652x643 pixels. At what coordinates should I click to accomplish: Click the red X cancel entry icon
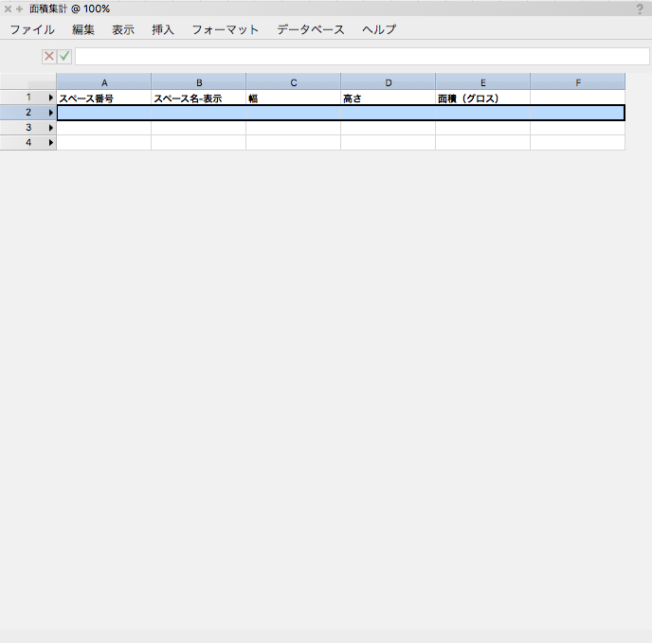coord(49,56)
